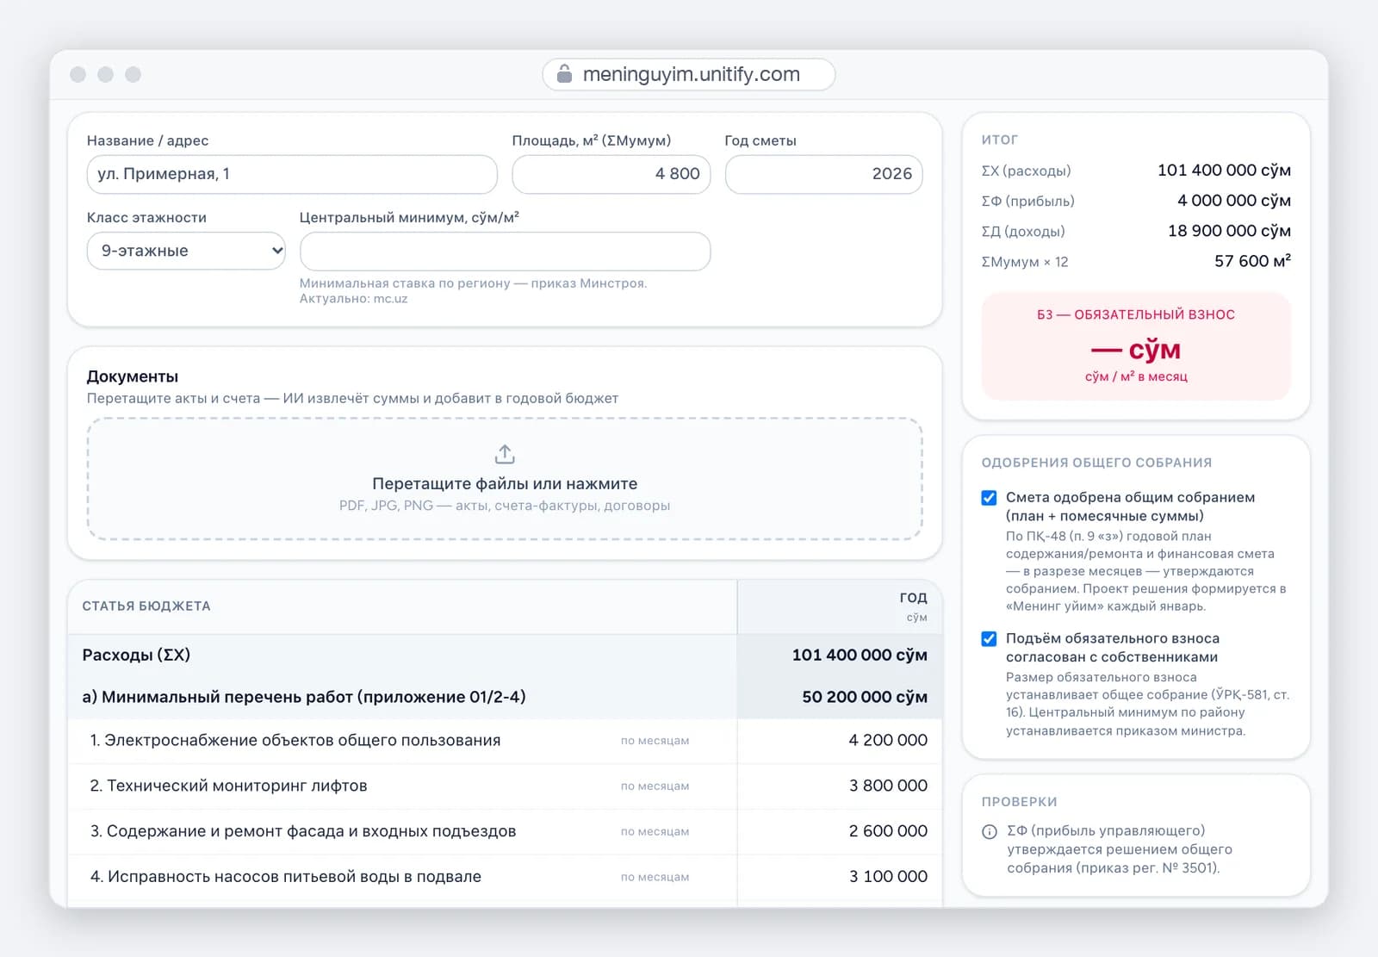Click 'по месяцам' for Технический мониторинг лифтов
This screenshot has height=957, width=1378.
pos(655,786)
